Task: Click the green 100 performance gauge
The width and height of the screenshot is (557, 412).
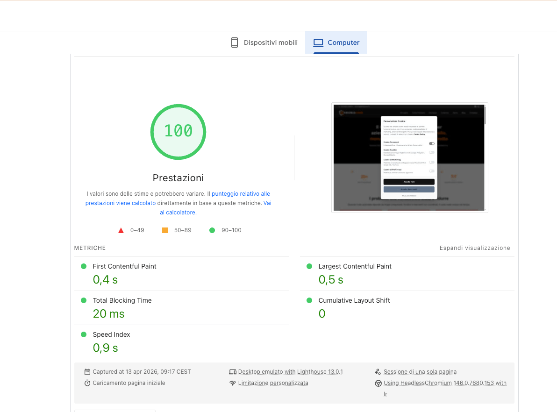Action: [178, 132]
